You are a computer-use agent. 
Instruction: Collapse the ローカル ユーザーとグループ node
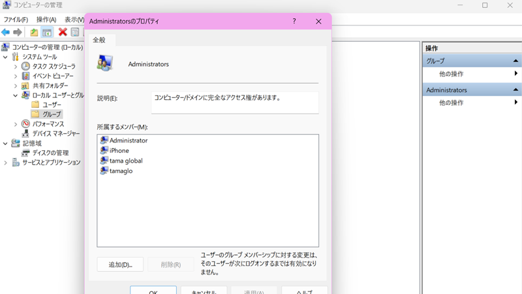[x=15, y=95]
